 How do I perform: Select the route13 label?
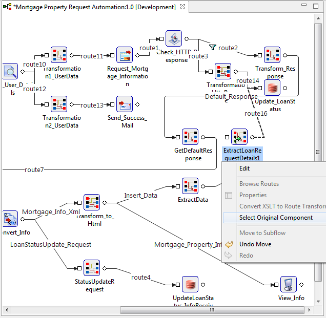click(x=92, y=105)
